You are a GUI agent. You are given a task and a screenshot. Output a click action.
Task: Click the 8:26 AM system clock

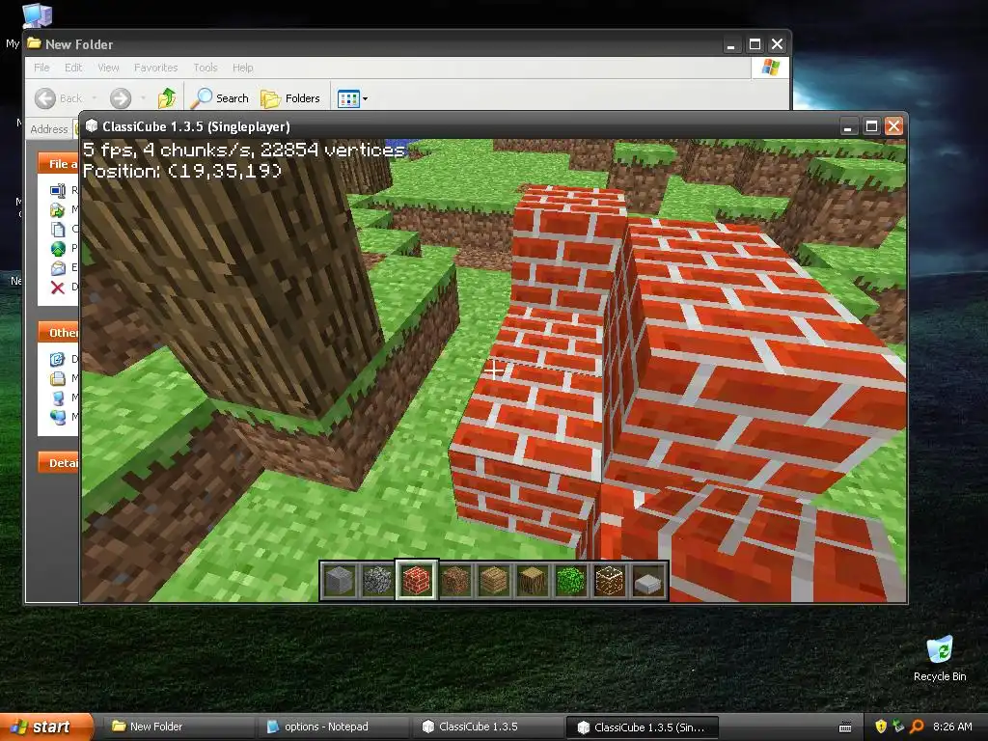952,727
